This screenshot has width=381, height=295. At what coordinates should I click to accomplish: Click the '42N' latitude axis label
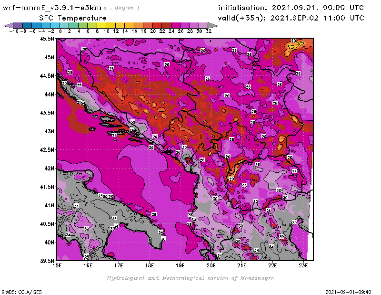[49, 169]
